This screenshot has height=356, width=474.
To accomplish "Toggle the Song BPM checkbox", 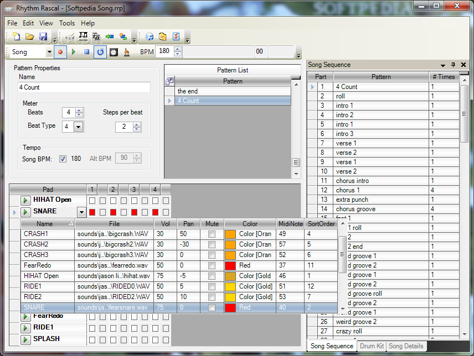I will pos(63,159).
